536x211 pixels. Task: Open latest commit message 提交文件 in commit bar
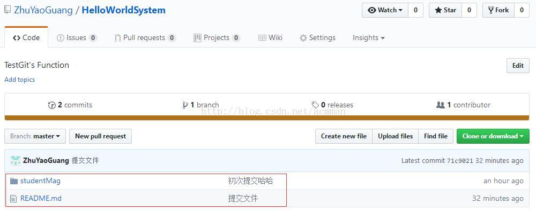point(85,161)
